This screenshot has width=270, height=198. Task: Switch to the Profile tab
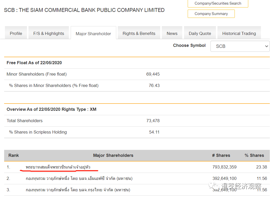16,33
